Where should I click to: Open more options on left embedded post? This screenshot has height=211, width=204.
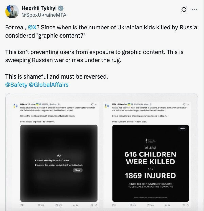pyautogui.click(x=96, y=104)
